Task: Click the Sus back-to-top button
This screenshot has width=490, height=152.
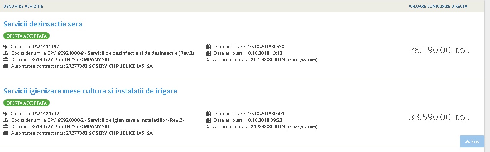Action: 472,141
